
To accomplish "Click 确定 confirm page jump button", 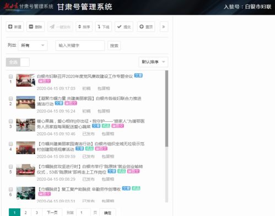I will click(x=107, y=213).
